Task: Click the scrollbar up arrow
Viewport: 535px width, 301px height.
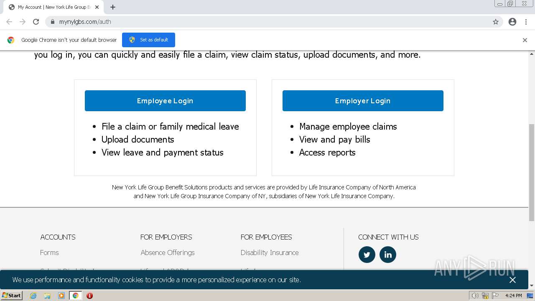Action: (x=532, y=54)
